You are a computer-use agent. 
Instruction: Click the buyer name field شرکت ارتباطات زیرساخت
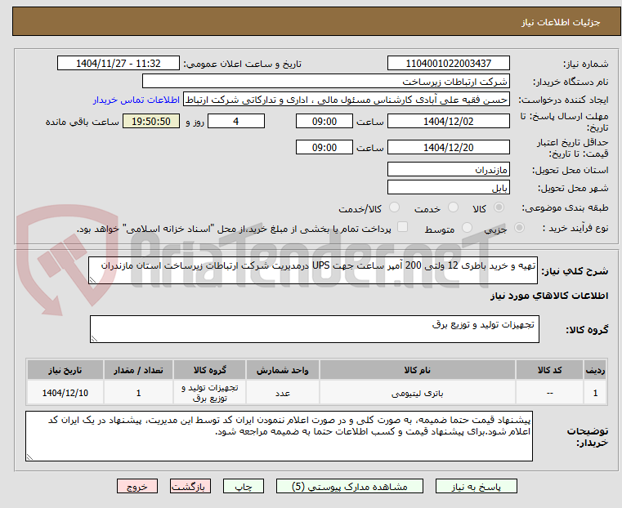pos(325,82)
